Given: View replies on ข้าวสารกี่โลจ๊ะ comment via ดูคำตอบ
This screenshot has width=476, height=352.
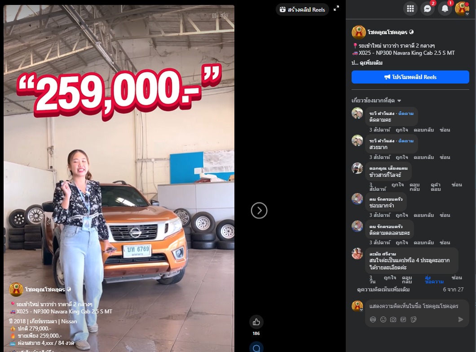Looking at the screenshot, I should click(x=436, y=187).
